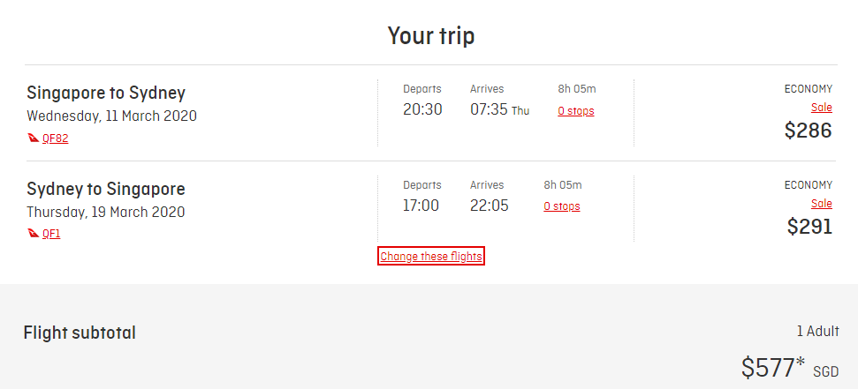Image resolution: width=858 pixels, height=389 pixels.
Task: Click the Qantas logo beside QF82
Action: [x=34, y=138]
